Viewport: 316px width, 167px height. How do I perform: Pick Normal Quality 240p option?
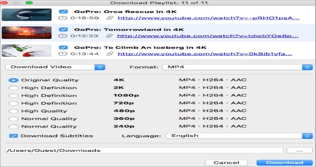pyautogui.click(x=13, y=127)
